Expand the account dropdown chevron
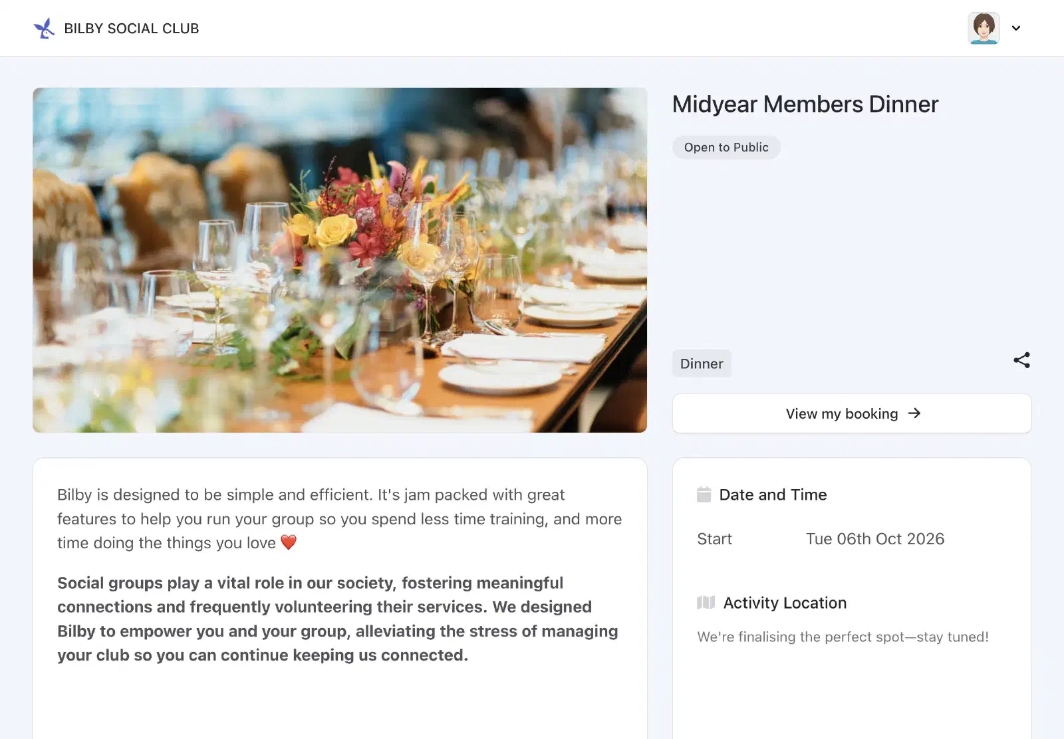The height and width of the screenshot is (739, 1064). pos(1015,28)
